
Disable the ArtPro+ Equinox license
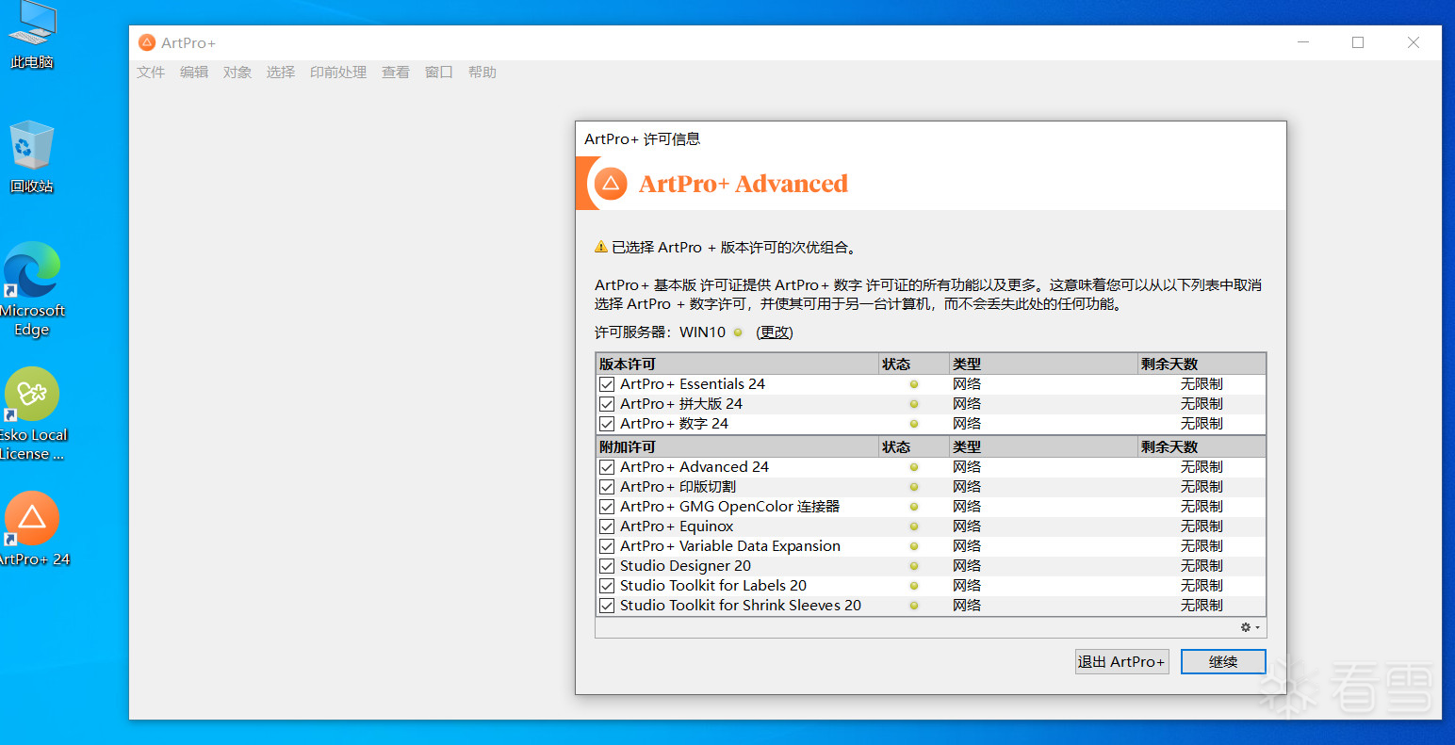(607, 526)
